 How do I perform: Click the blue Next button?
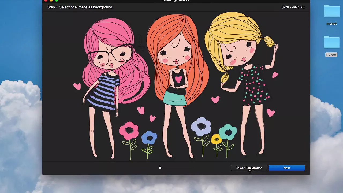point(287,168)
